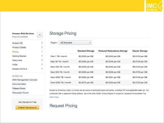Follow the Learn more link
This screenshot has height=123, width=164.
[x=54, y=97]
